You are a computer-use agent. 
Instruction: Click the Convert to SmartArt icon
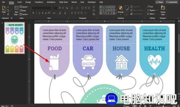click(x=94, y=14)
